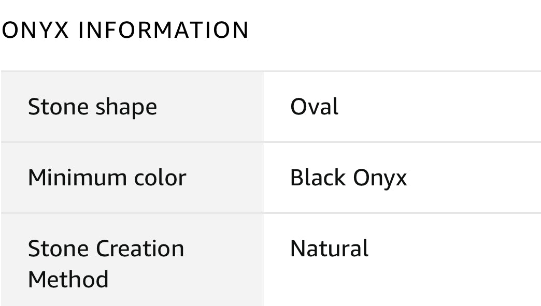The width and height of the screenshot is (541, 306).
Task: Click the word 'Onyx' in the value column
Action: tap(380, 179)
